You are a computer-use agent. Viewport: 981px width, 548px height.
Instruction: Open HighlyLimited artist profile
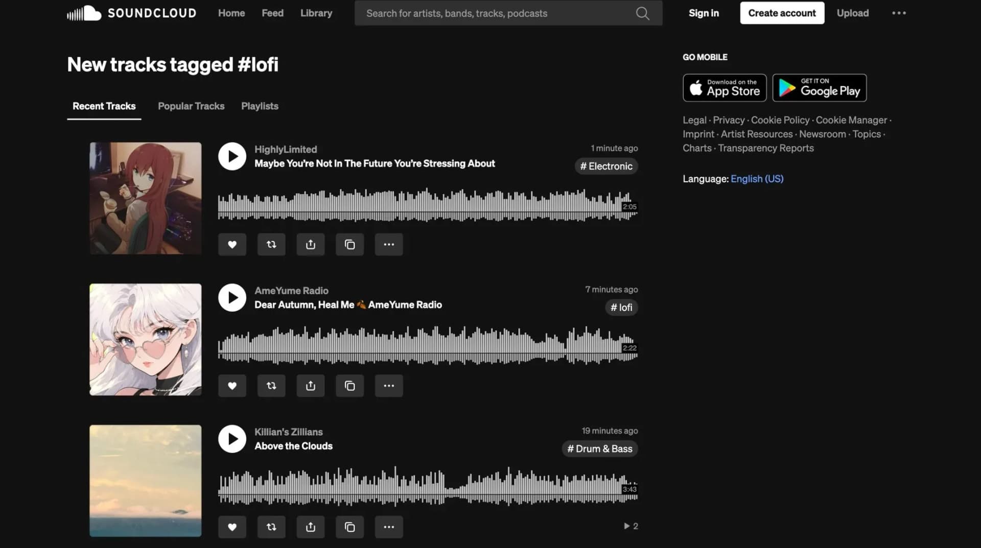286,149
